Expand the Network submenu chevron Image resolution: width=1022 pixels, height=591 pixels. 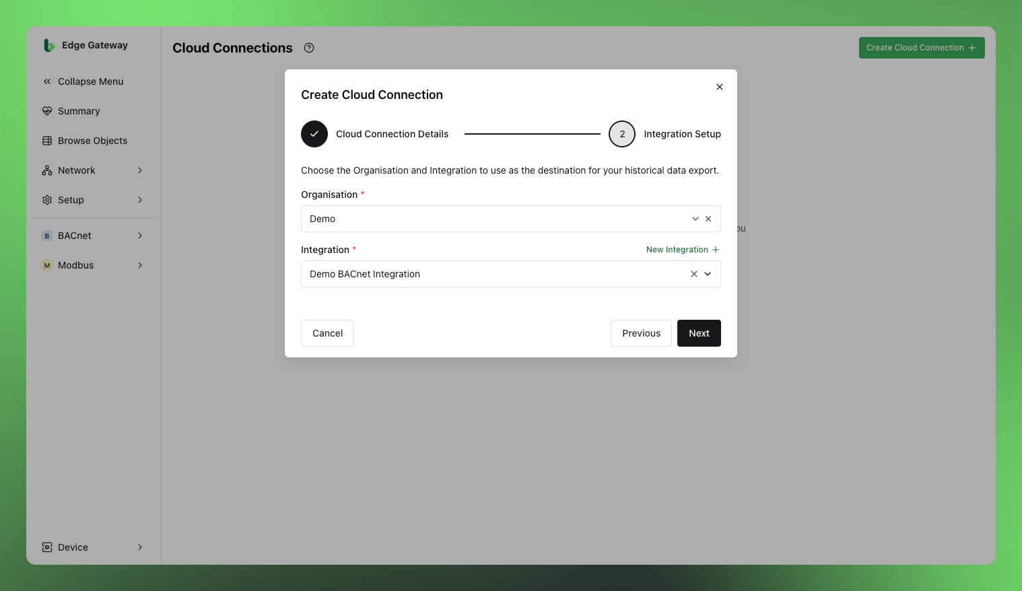point(140,170)
